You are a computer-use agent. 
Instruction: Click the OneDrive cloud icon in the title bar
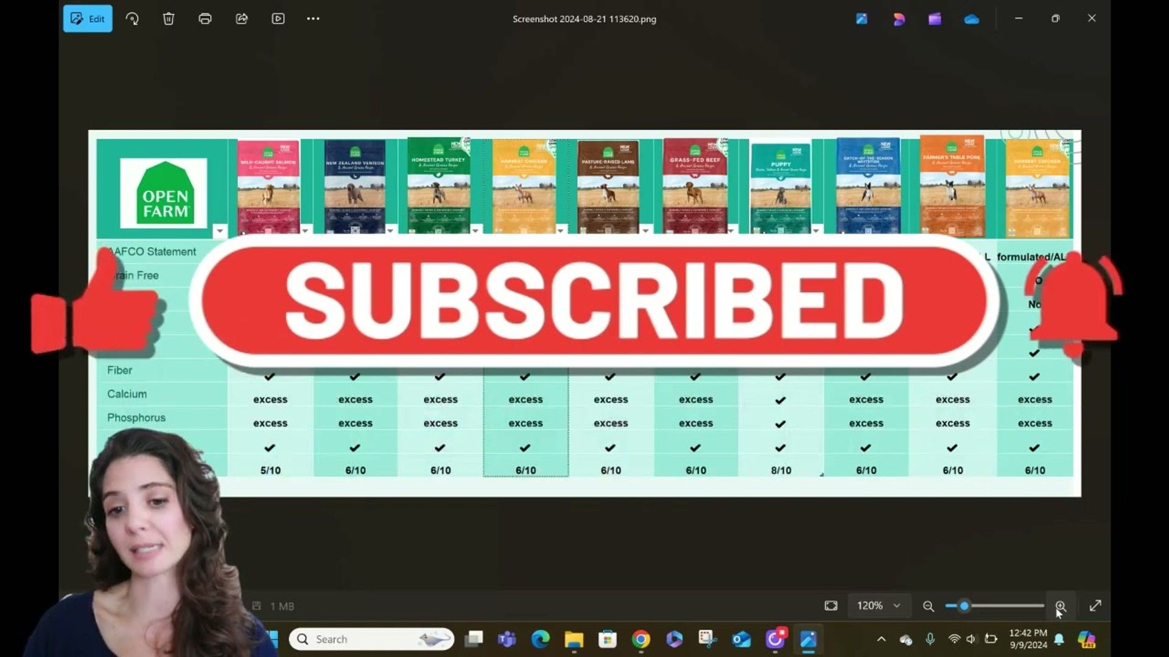(x=972, y=19)
